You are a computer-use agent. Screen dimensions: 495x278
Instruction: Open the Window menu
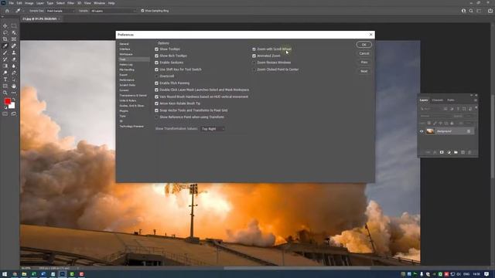[100, 3]
